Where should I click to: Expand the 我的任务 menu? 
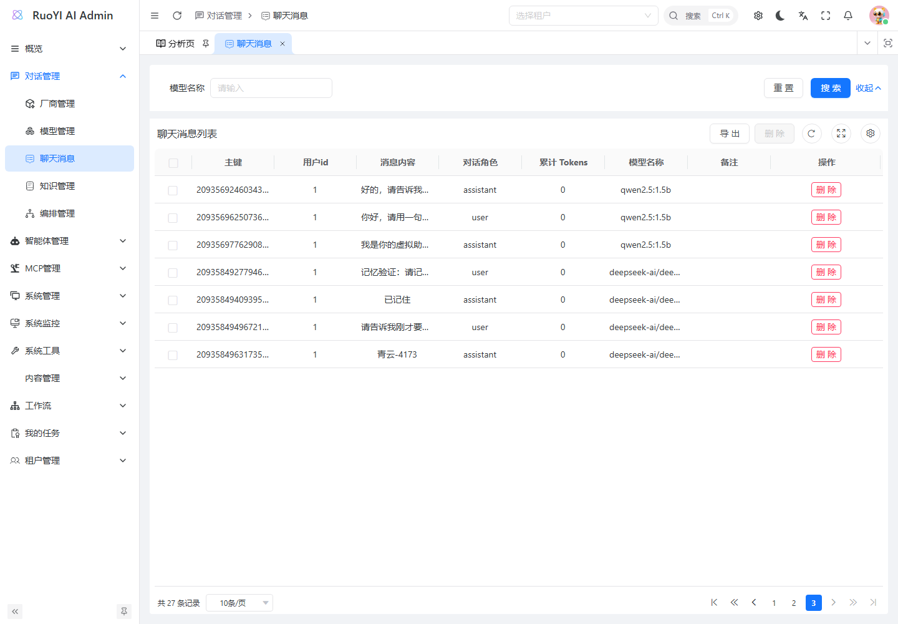click(x=69, y=433)
